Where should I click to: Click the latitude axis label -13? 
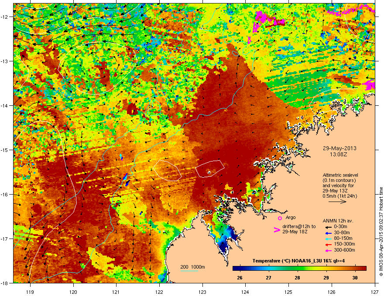pos(5,61)
